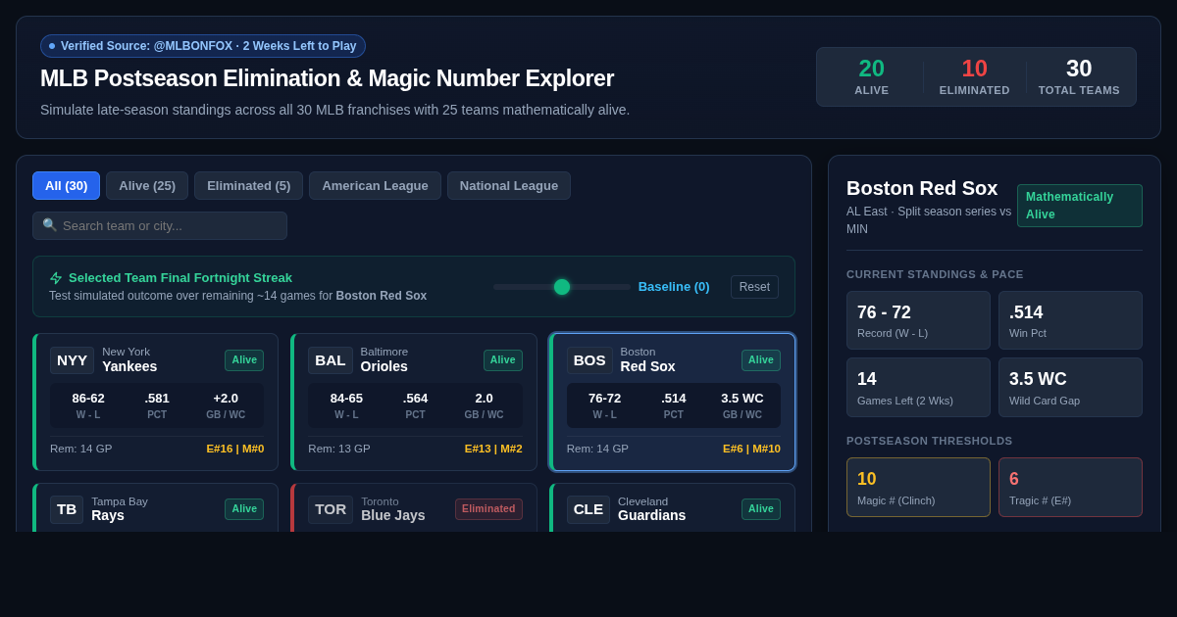This screenshot has height=617, width=1177.
Task: Open the Cleveland Guardians card
Action: point(673,507)
